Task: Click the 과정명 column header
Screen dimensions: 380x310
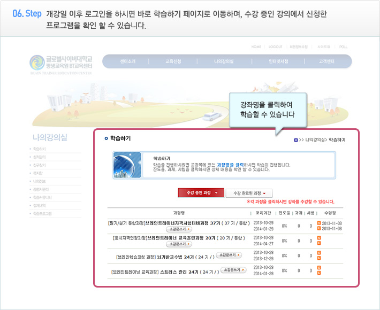Action: click(x=179, y=213)
